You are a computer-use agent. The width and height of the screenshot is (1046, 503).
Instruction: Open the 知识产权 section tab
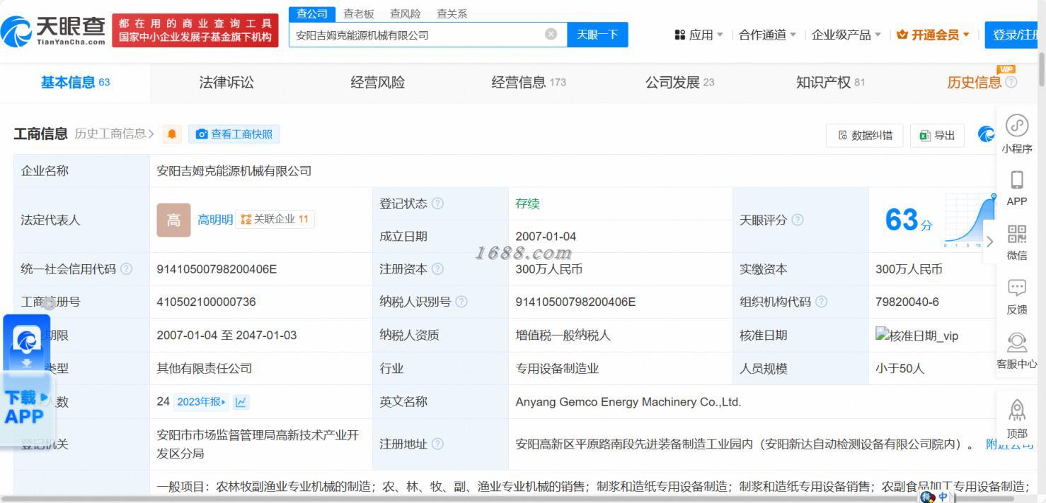click(830, 83)
